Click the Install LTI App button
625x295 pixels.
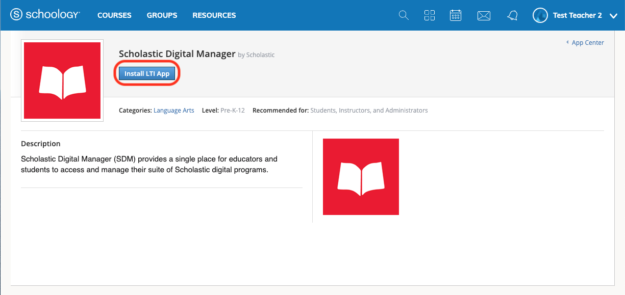pyautogui.click(x=147, y=74)
